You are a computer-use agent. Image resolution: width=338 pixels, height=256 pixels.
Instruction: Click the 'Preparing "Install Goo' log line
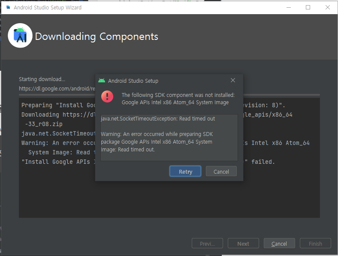click(x=58, y=105)
